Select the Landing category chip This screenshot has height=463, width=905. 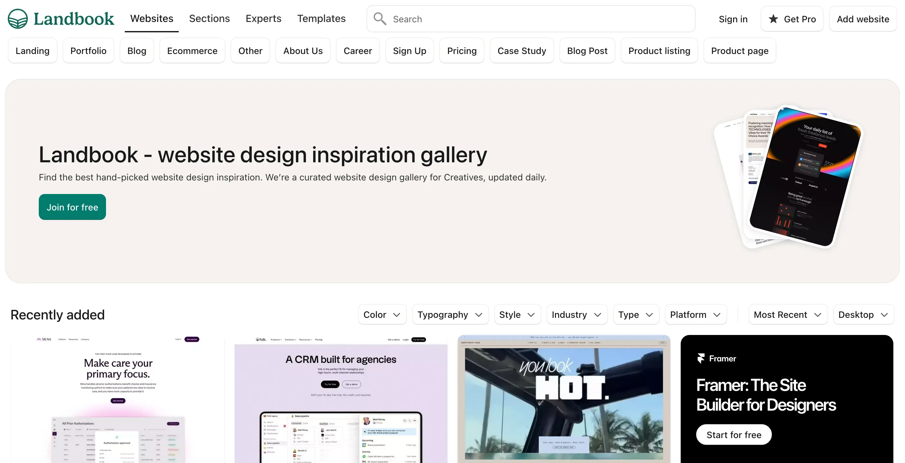[32, 51]
